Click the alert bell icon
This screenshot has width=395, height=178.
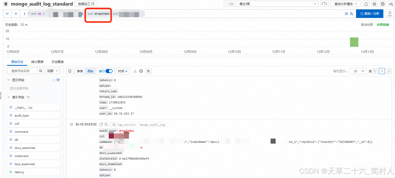click(x=366, y=4)
